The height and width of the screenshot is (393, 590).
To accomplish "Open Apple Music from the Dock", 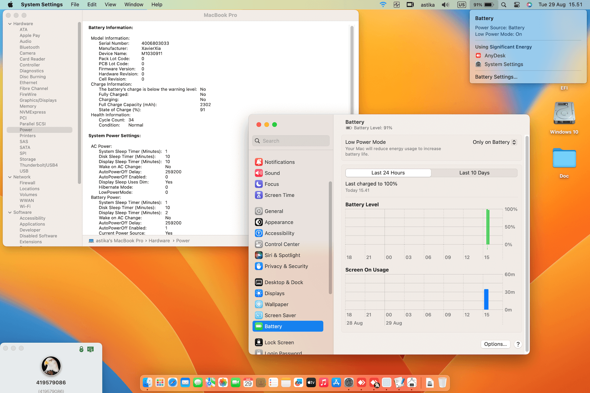I will point(324,383).
